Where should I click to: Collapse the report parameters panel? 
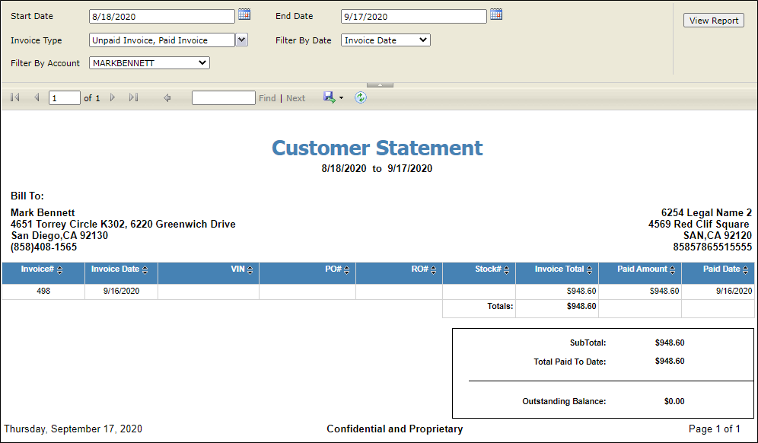tap(380, 85)
